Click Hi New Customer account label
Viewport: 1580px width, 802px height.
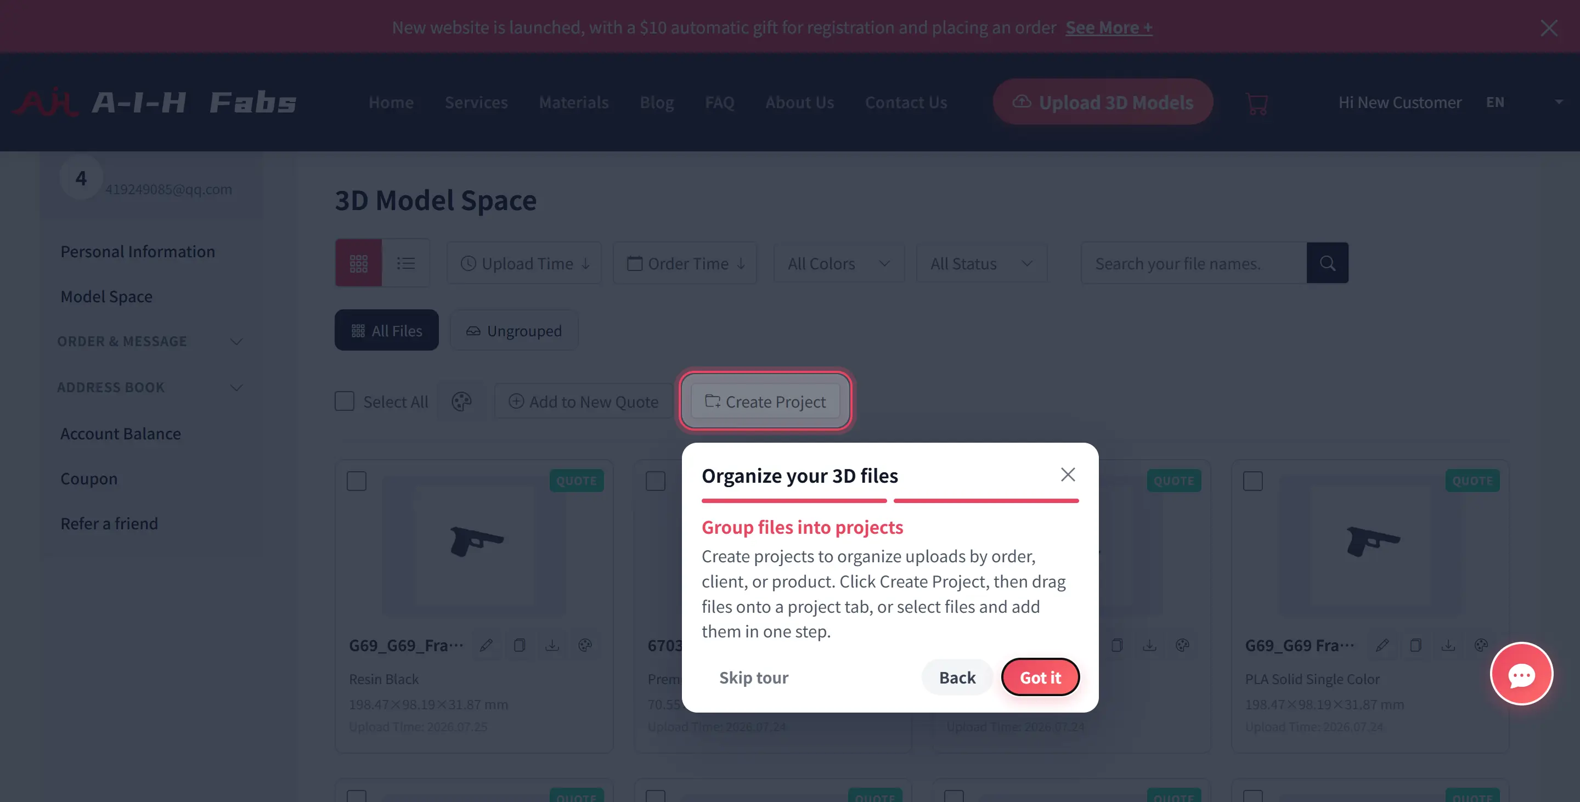pyautogui.click(x=1400, y=103)
